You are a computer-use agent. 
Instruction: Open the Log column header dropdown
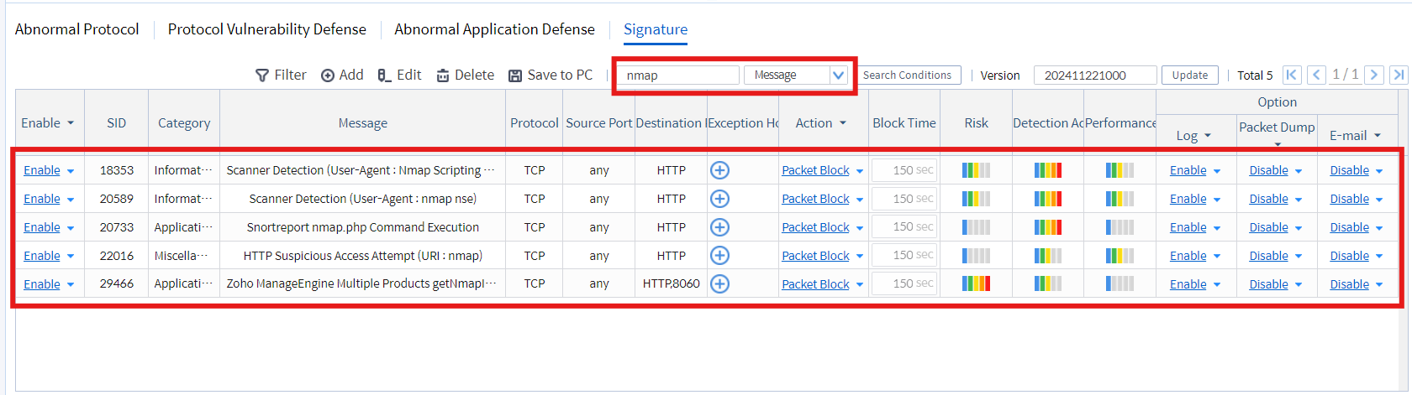tap(1208, 136)
